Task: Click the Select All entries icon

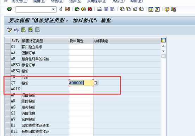Action: click(x=23, y=30)
